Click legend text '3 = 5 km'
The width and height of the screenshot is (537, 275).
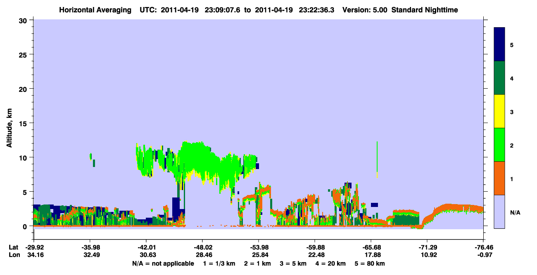point(293,263)
